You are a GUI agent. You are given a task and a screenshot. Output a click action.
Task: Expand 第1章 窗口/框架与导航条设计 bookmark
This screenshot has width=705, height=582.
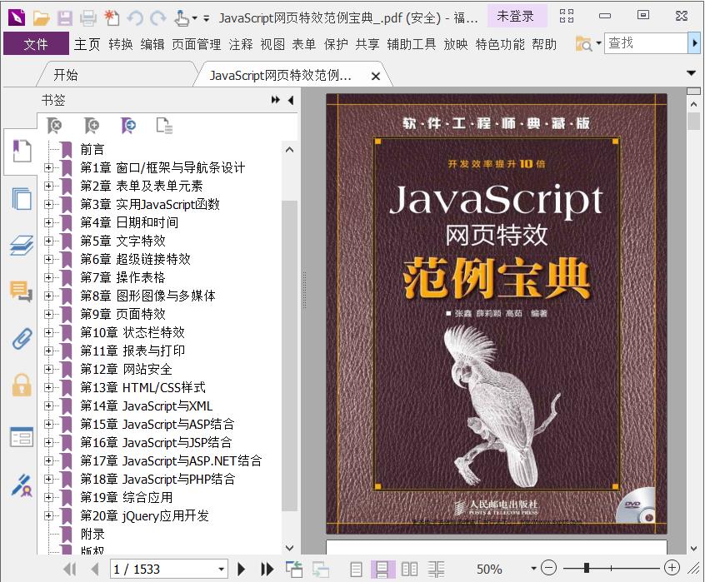tap(48, 167)
